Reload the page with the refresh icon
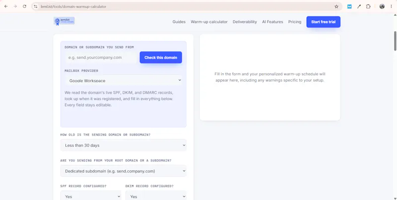 point(24,6)
